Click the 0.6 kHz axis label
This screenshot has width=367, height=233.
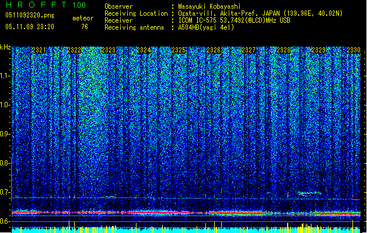click(5, 221)
